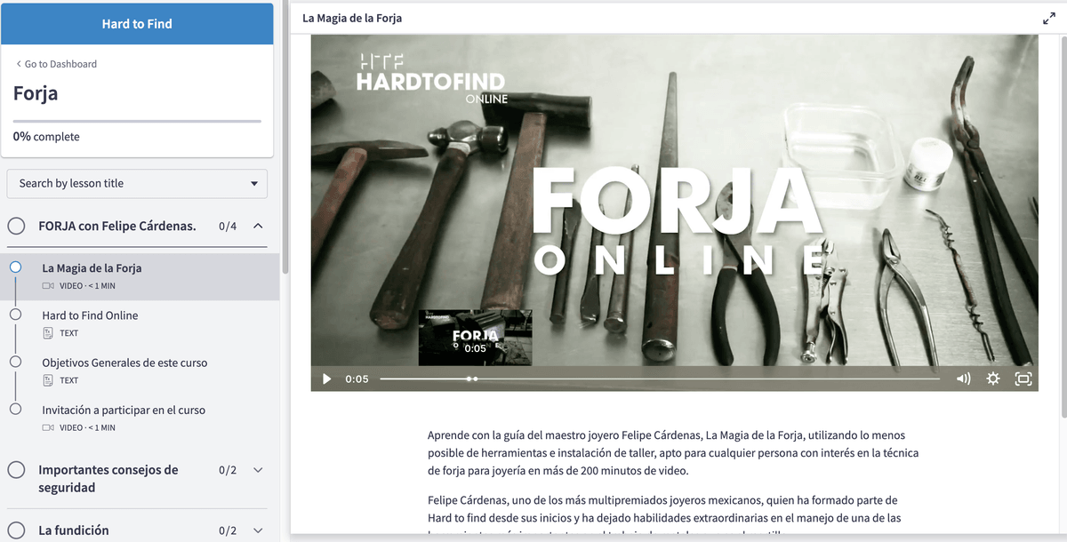
Task: Toggle Importantes consejos de seguridad chapter circle
Action: coord(16,470)
